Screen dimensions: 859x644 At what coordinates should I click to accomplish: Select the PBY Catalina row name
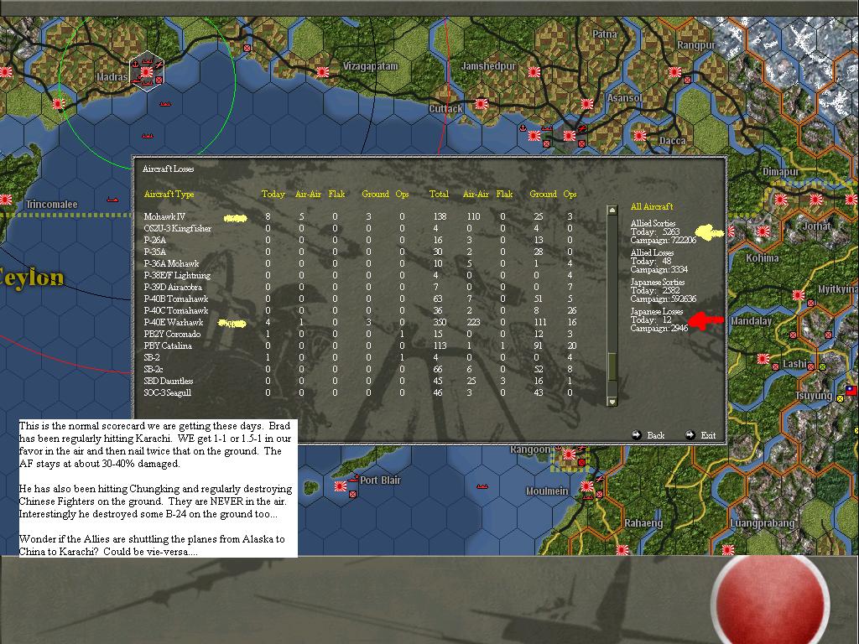(x=168, y=345)
